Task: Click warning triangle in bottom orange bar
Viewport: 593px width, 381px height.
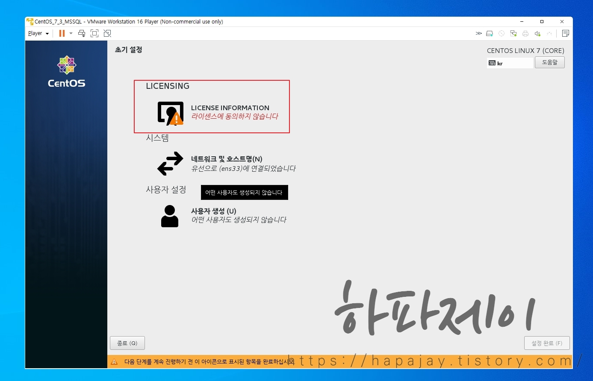Action: click(x=114, y=362)
